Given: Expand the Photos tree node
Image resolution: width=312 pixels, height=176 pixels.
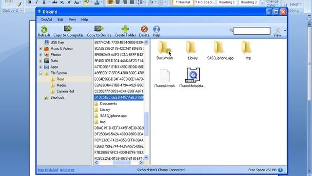Looking at the screenshot, I should [x=40, y=55].
